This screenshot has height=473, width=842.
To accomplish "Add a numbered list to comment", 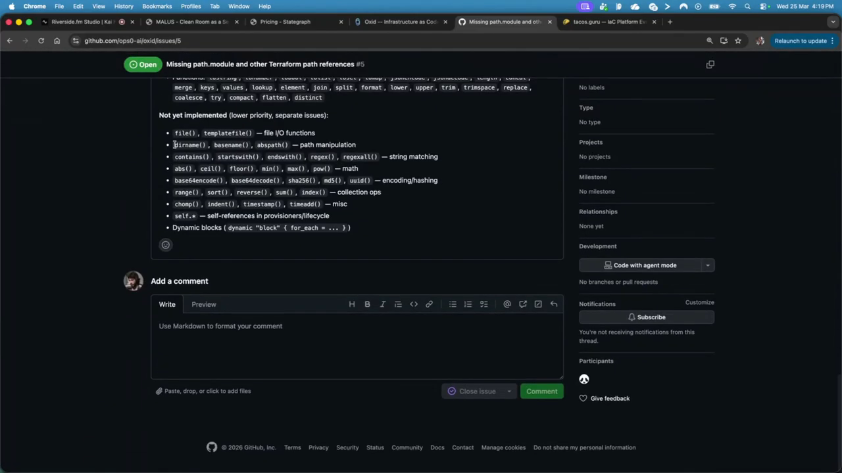I will (468, 304).
